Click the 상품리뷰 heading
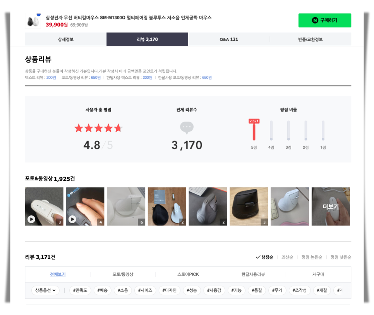This screenshot has height=315, width=374. [x=38, y=59]
